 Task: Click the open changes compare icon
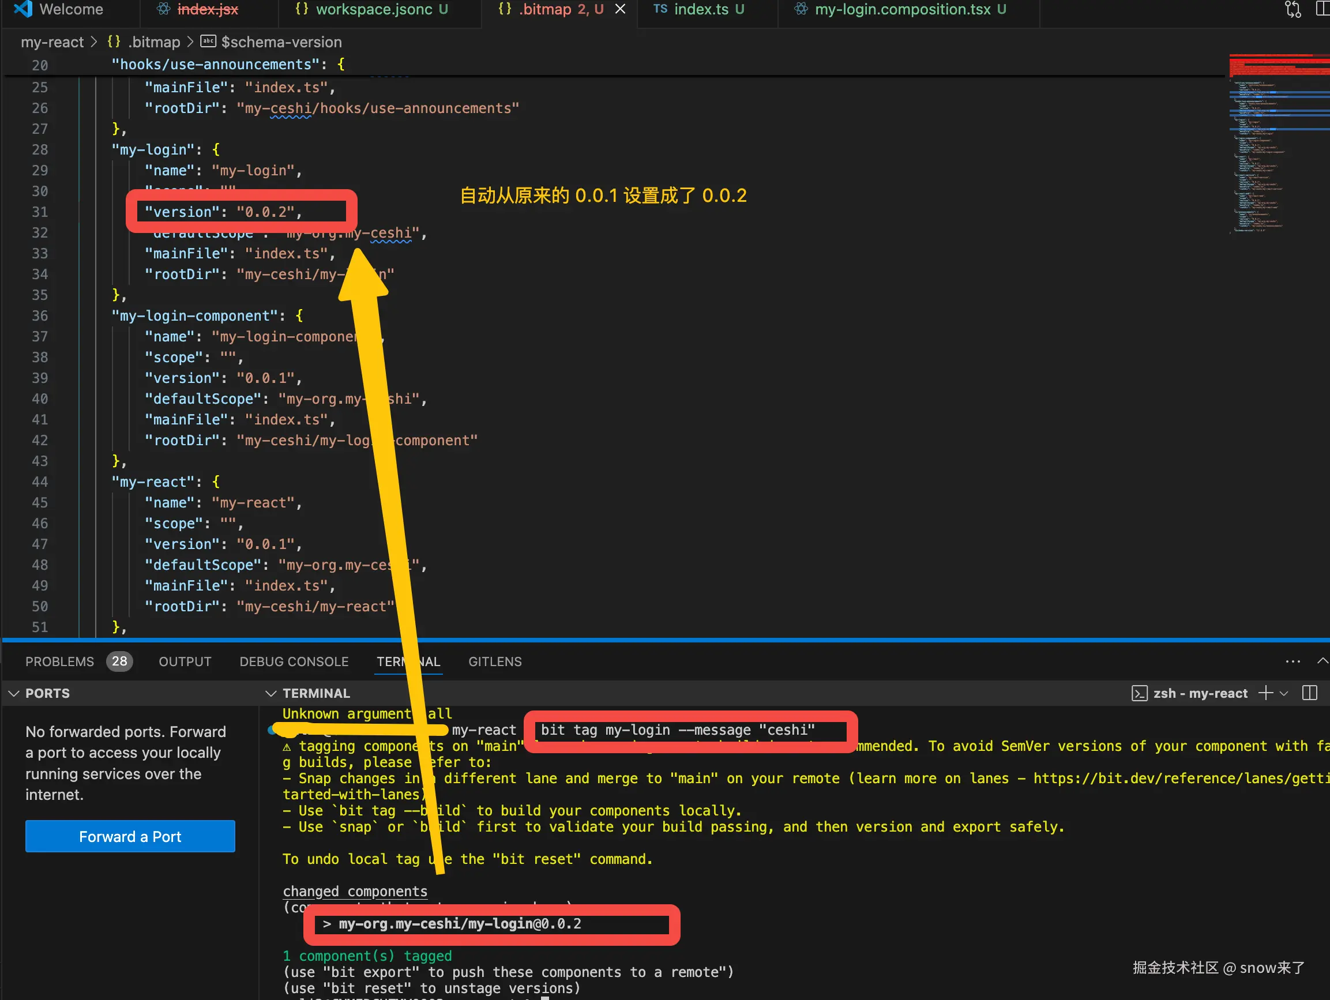[1293, 9]
